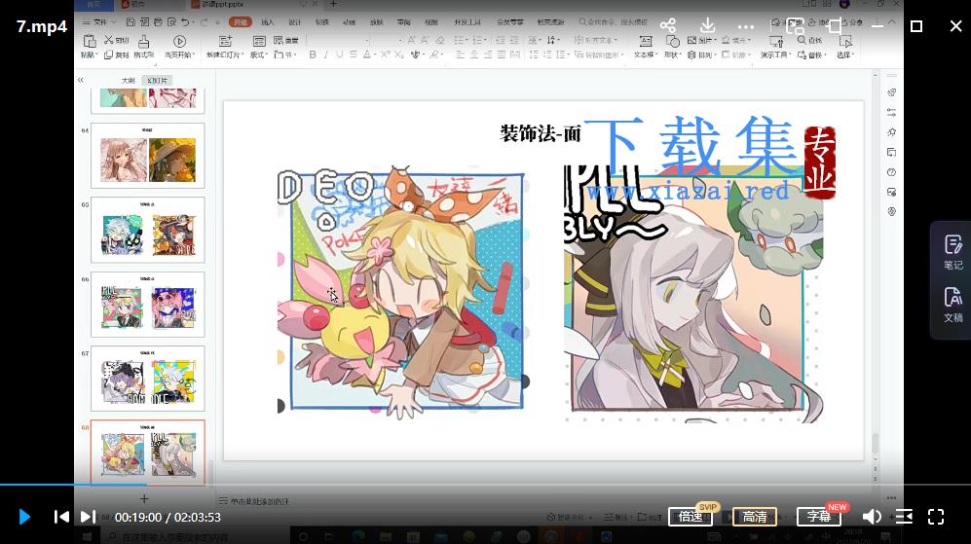Click the slide title 装饰法-面

(540, 133)
